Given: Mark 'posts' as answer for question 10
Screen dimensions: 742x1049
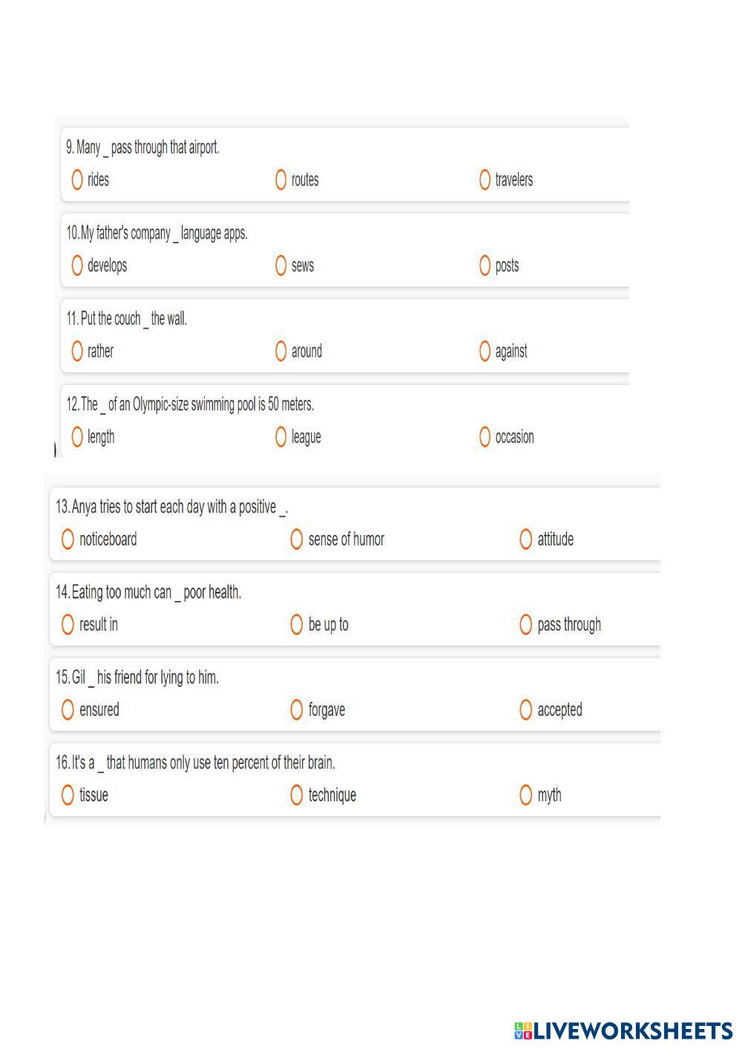Looking at the screenshot, I should [x=485, y=266].
